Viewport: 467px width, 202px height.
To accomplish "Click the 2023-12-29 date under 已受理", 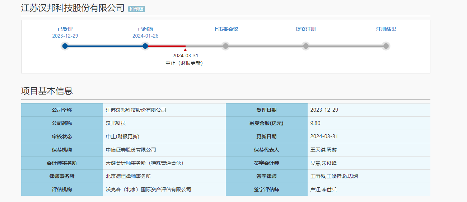I will coord(65,36).
